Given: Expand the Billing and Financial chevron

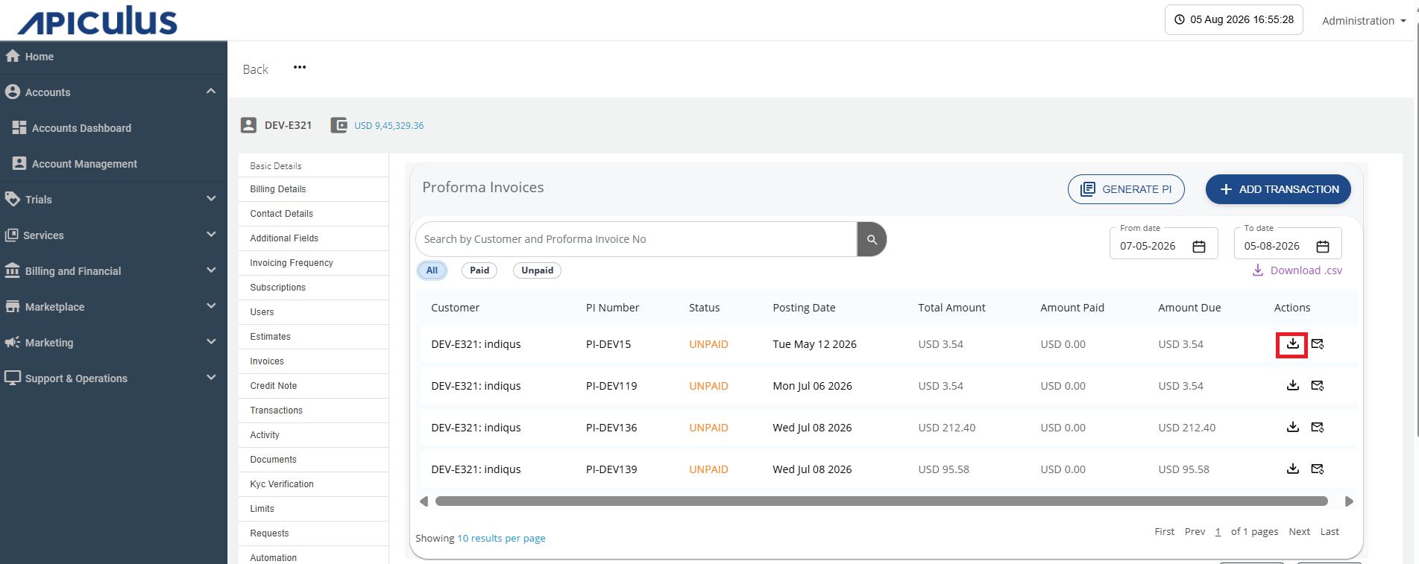Looking at the screenshot, I should 211,270.
